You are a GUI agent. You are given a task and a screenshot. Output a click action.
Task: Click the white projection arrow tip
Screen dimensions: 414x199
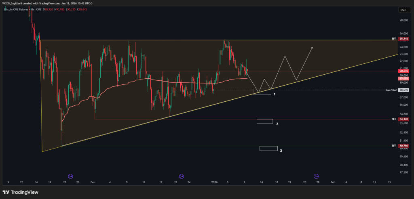pos(312,48)
